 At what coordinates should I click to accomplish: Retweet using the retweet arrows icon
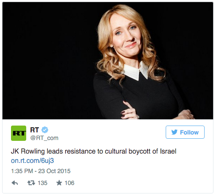pyautogui.click(x=31, y=183)
